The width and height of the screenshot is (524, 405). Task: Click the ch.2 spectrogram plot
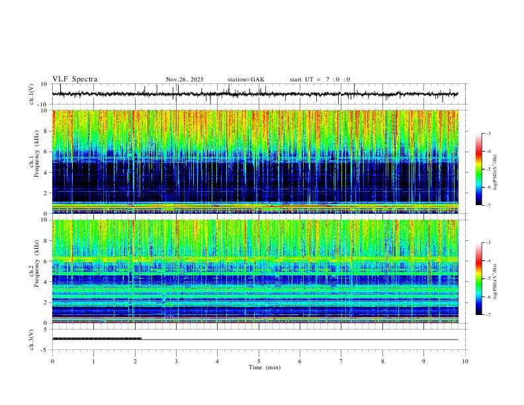pyautogui.click(x=255, y=271)
